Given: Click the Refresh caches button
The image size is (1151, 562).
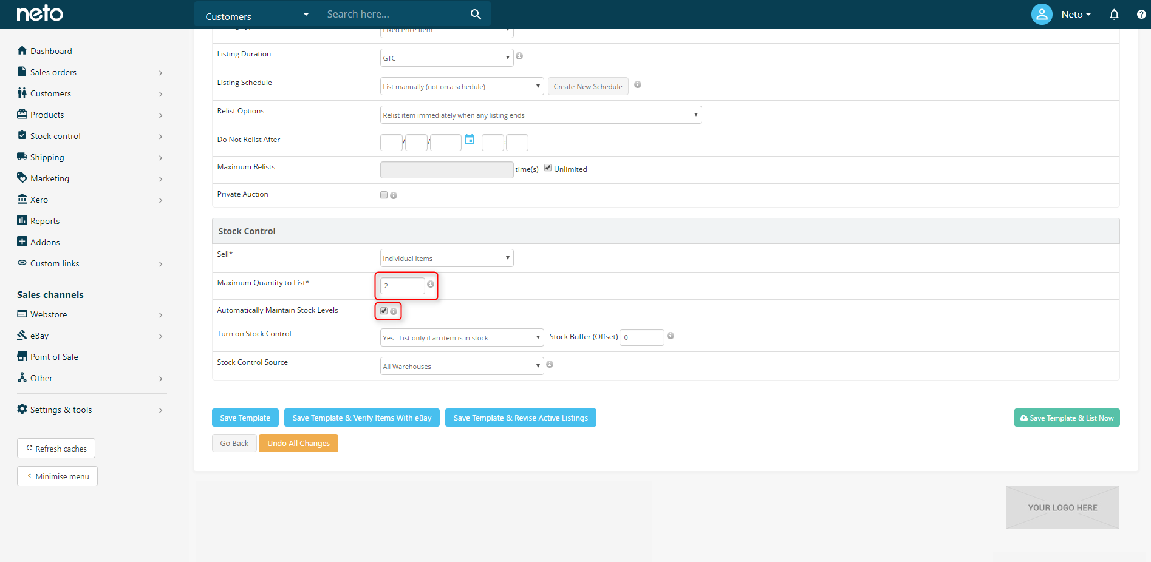Looking at the screenshot, I should point(56,449).
